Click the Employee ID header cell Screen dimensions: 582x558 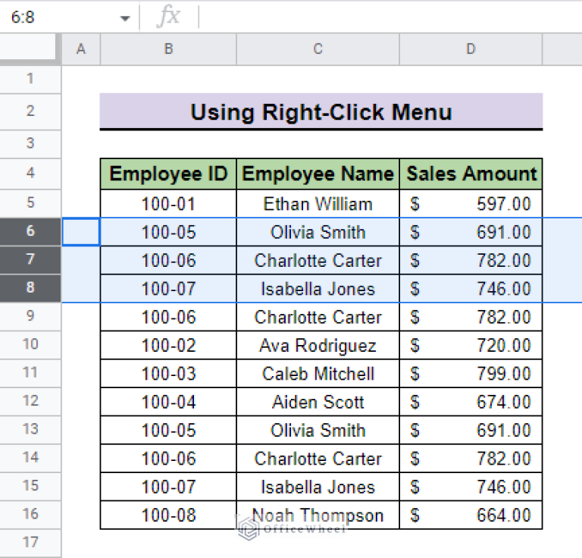(x=168, y=174)
